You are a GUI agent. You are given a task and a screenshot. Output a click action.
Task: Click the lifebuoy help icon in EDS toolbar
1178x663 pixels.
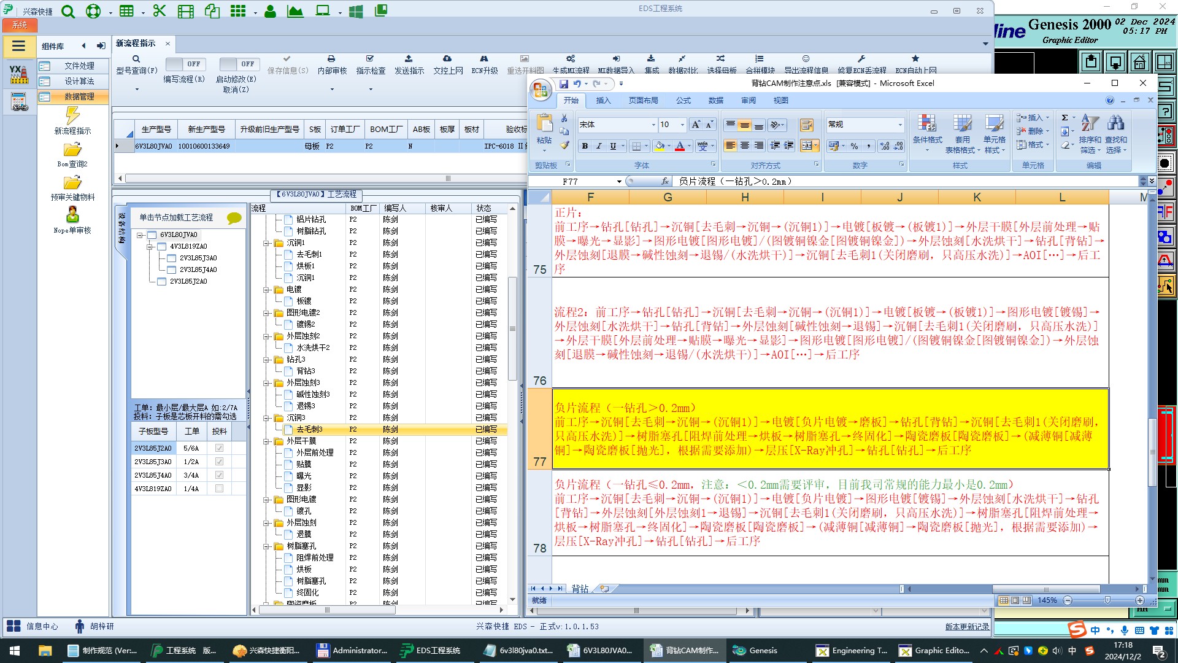(93, 11)
